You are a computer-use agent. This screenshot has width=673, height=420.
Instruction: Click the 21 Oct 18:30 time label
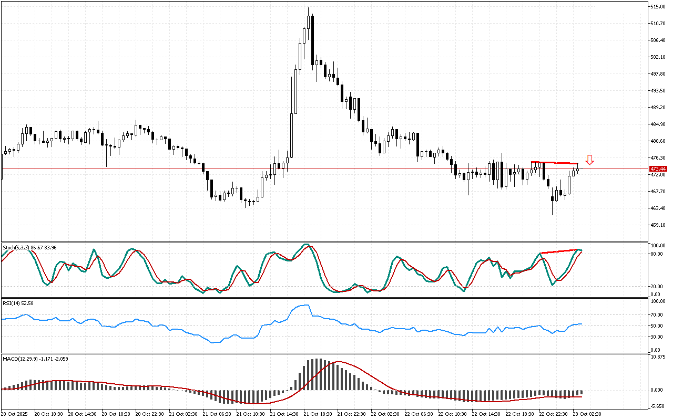tap(317, 414)
